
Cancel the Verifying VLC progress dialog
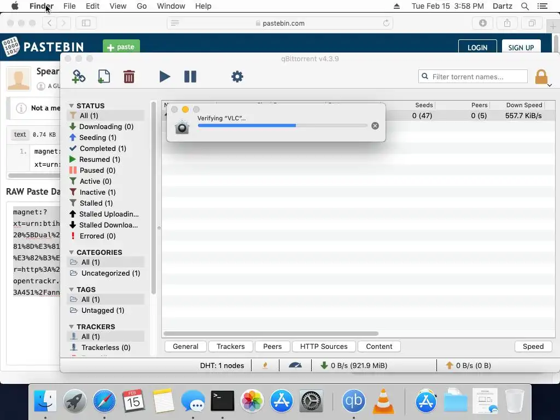(375, 126)
